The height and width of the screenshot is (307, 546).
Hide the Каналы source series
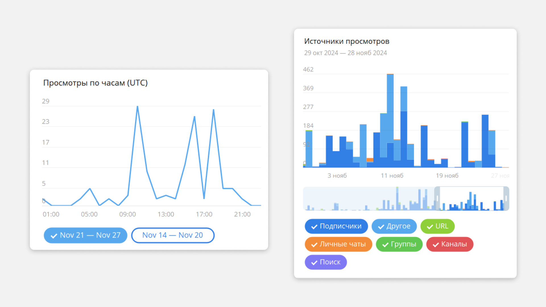click(450, 244)
